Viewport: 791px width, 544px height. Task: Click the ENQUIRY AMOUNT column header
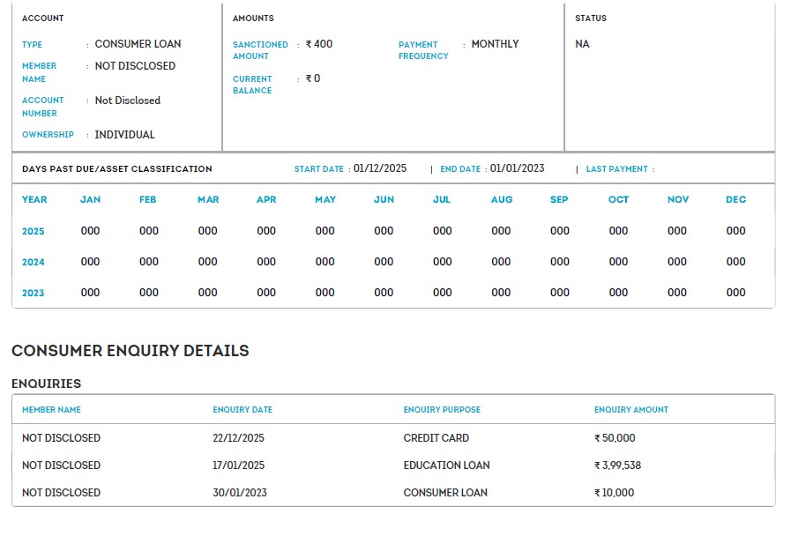coord(631,410)
